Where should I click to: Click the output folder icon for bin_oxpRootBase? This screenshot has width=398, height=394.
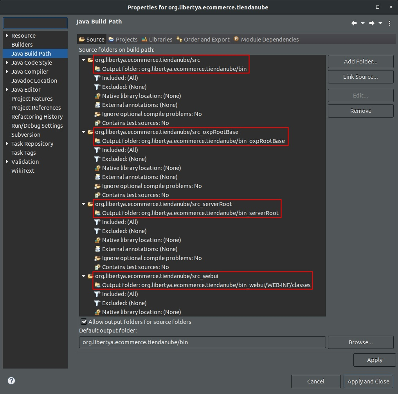97,141
